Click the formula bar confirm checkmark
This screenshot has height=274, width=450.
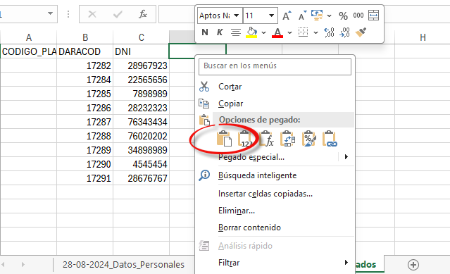click(118, 14)
